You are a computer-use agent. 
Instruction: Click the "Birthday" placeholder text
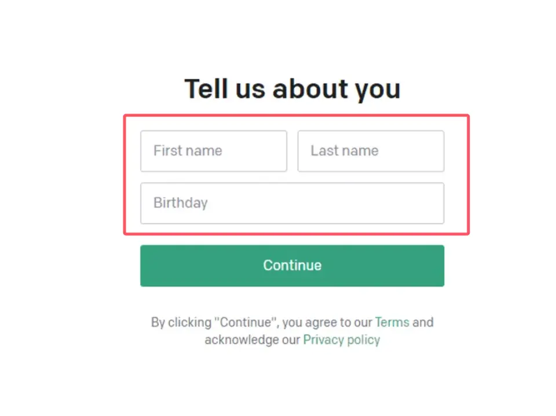tap(180, 203)
